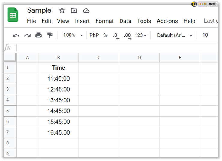Image resolution: width=222 pixels, height=161 pixels.
Task: Click the redo arrow icon
Action: pyautogui.click(x=27, y=35)
